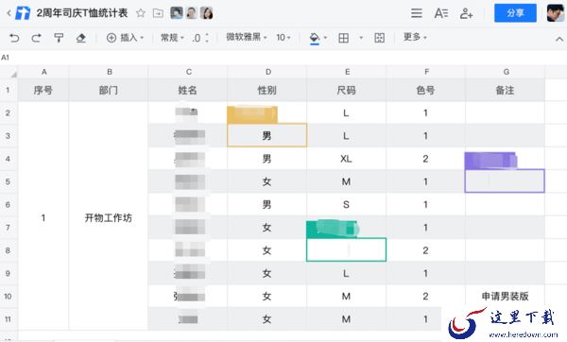Screen dimensions: 567x342
Task: Open the 微软雅黑 font dropdown
Action: [247, 37]
